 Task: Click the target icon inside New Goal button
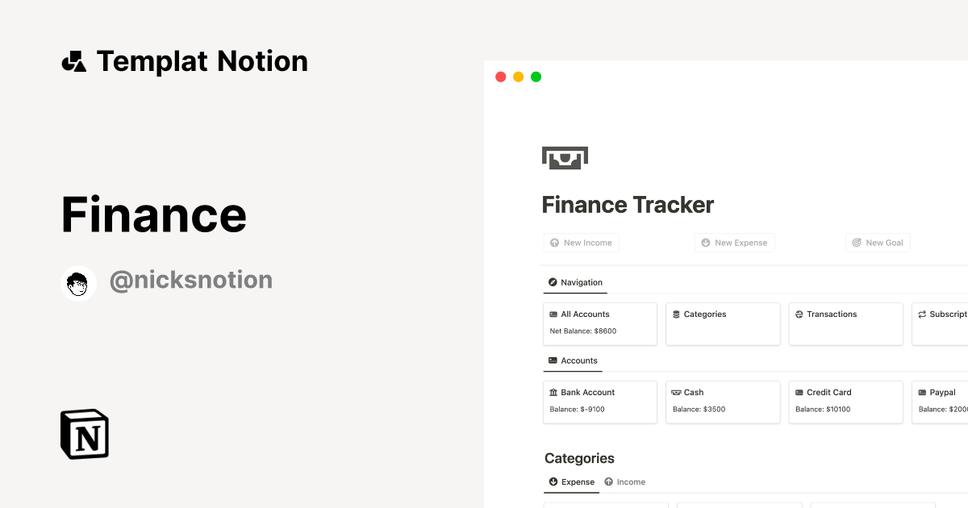[x=857, y=243]
